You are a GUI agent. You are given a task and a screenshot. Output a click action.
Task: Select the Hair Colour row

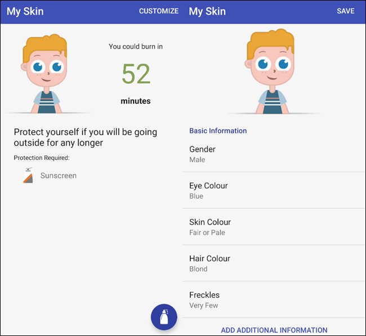pyautogui.click(x=274, y=263)
